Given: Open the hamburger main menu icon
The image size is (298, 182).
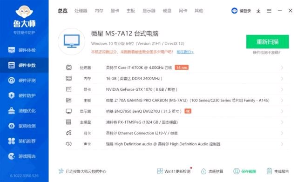Looking at the screenshot, I should pos(269,11).
